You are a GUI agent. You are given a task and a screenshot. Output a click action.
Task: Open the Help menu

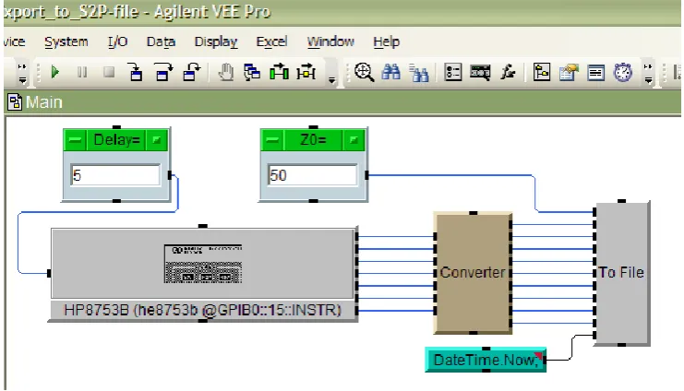pos(387,41)
